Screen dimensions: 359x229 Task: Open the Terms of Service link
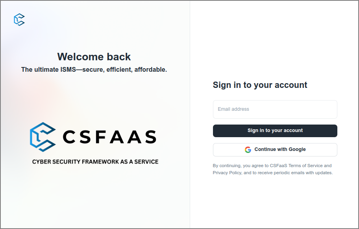305,166
